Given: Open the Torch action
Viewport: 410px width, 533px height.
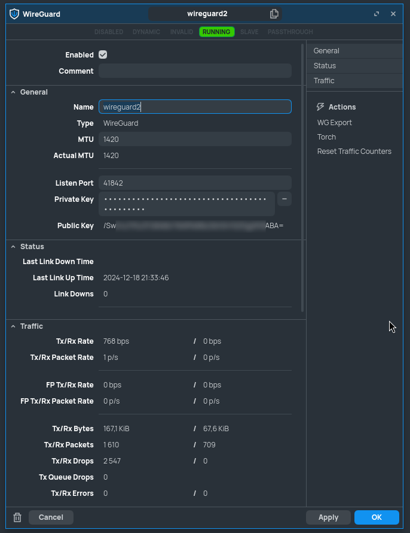Looking at the screenshot, I should click(326, 137).
